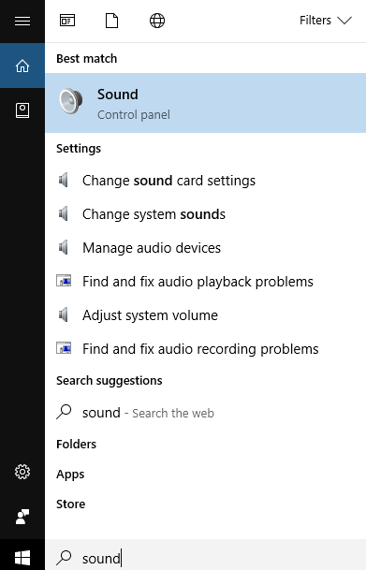Filter results by Documents icon
Screen dimensions: 366x570
point(112,21)
